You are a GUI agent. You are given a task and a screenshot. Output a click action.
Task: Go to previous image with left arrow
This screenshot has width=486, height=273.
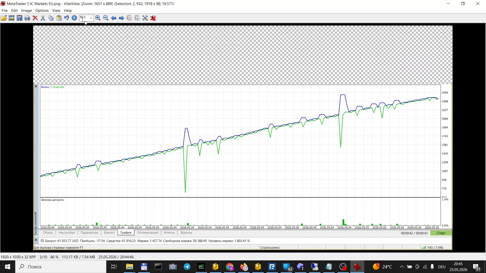pyautogui.click(x=114, y=18)
